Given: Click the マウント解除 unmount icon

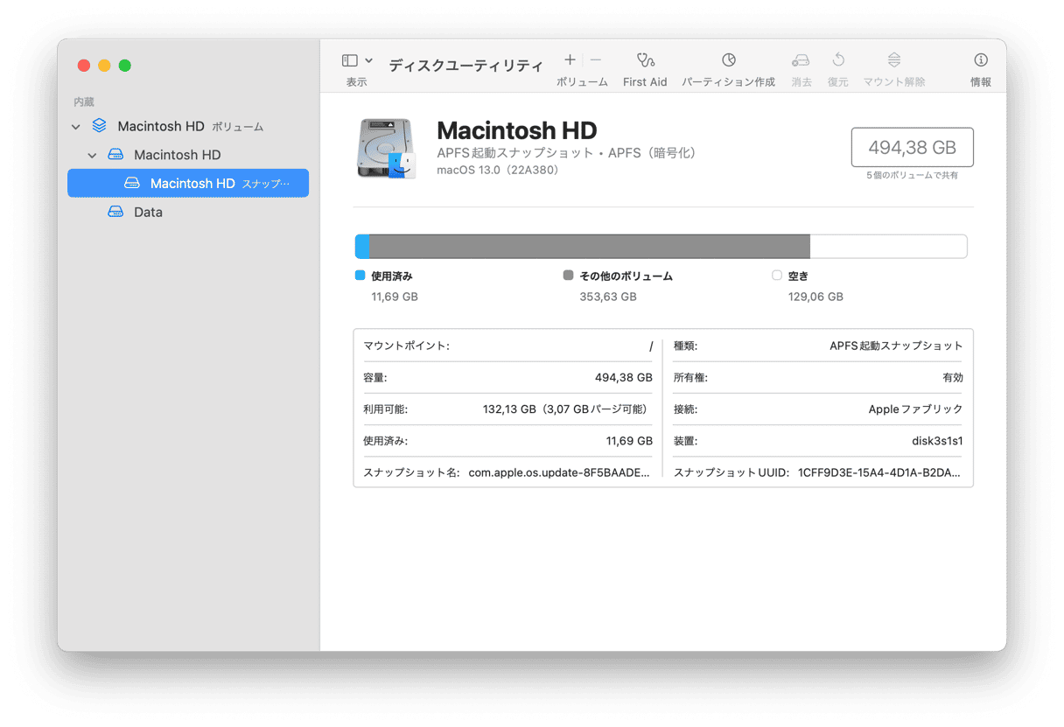Looking at the screenshot, I should coord(893,60).
